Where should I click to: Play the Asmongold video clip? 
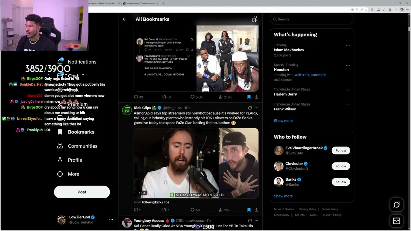coord(196,163)
